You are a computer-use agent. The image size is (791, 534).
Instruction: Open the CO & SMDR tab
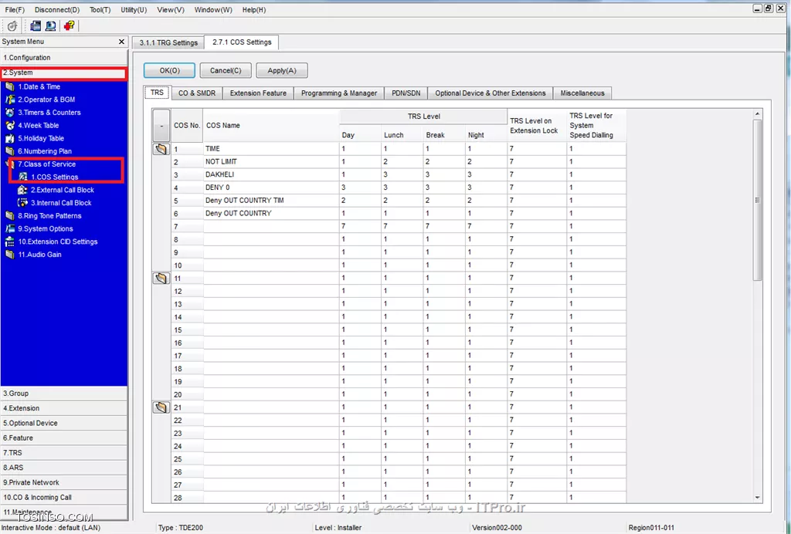[x=197, y=93]
